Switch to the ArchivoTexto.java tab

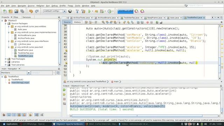coord(82,18)
